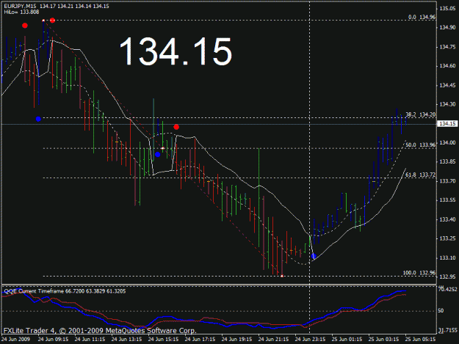Image resolution: width=459 pixels, height=344 pixels.
Task: Select the blue signal dot at the chart low near 23:15
Action: [314, 256]
